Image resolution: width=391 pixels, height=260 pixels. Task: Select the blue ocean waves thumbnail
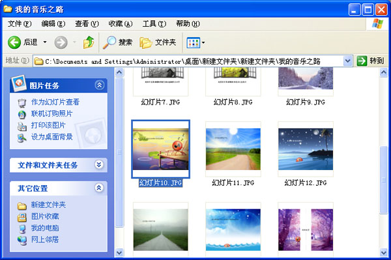click(x=233, y=229)
